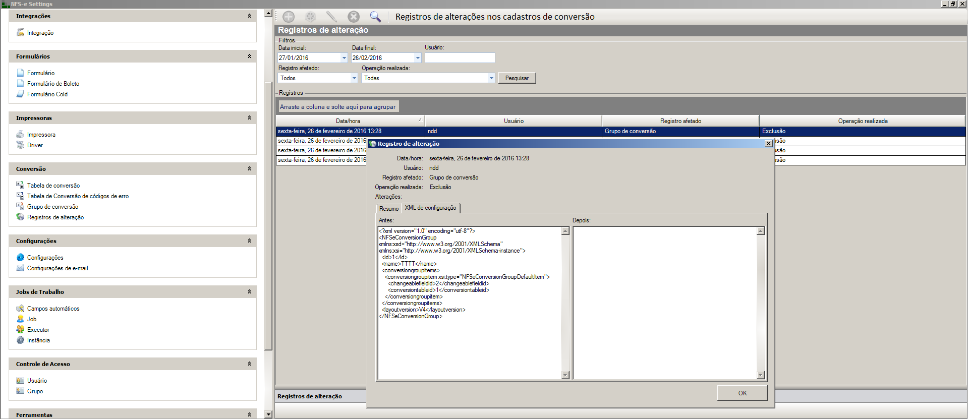Click the delete (X) toolbar icon
Image resolution: width=968 pixels, height=419 pixels.
click(354, 17)
